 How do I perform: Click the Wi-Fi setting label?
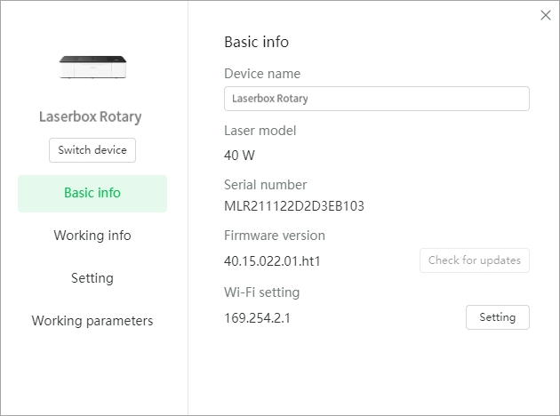(x=262, y=292)
